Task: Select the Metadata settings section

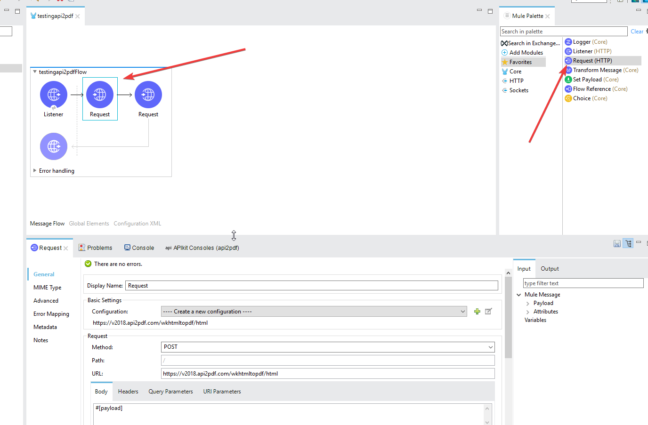Action: pyautogui.click(x=45, y=327)
